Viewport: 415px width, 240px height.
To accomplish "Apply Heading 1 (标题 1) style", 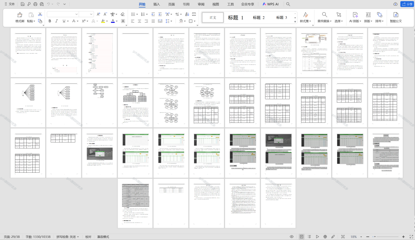I will click(x=235, y=17).
